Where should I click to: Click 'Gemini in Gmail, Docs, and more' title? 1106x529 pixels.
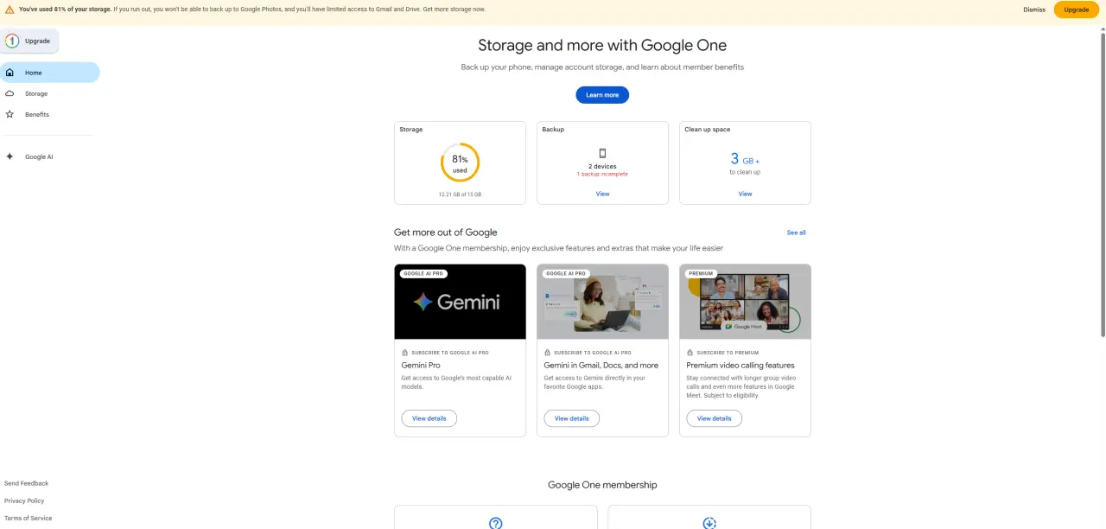tap(601, 366)
